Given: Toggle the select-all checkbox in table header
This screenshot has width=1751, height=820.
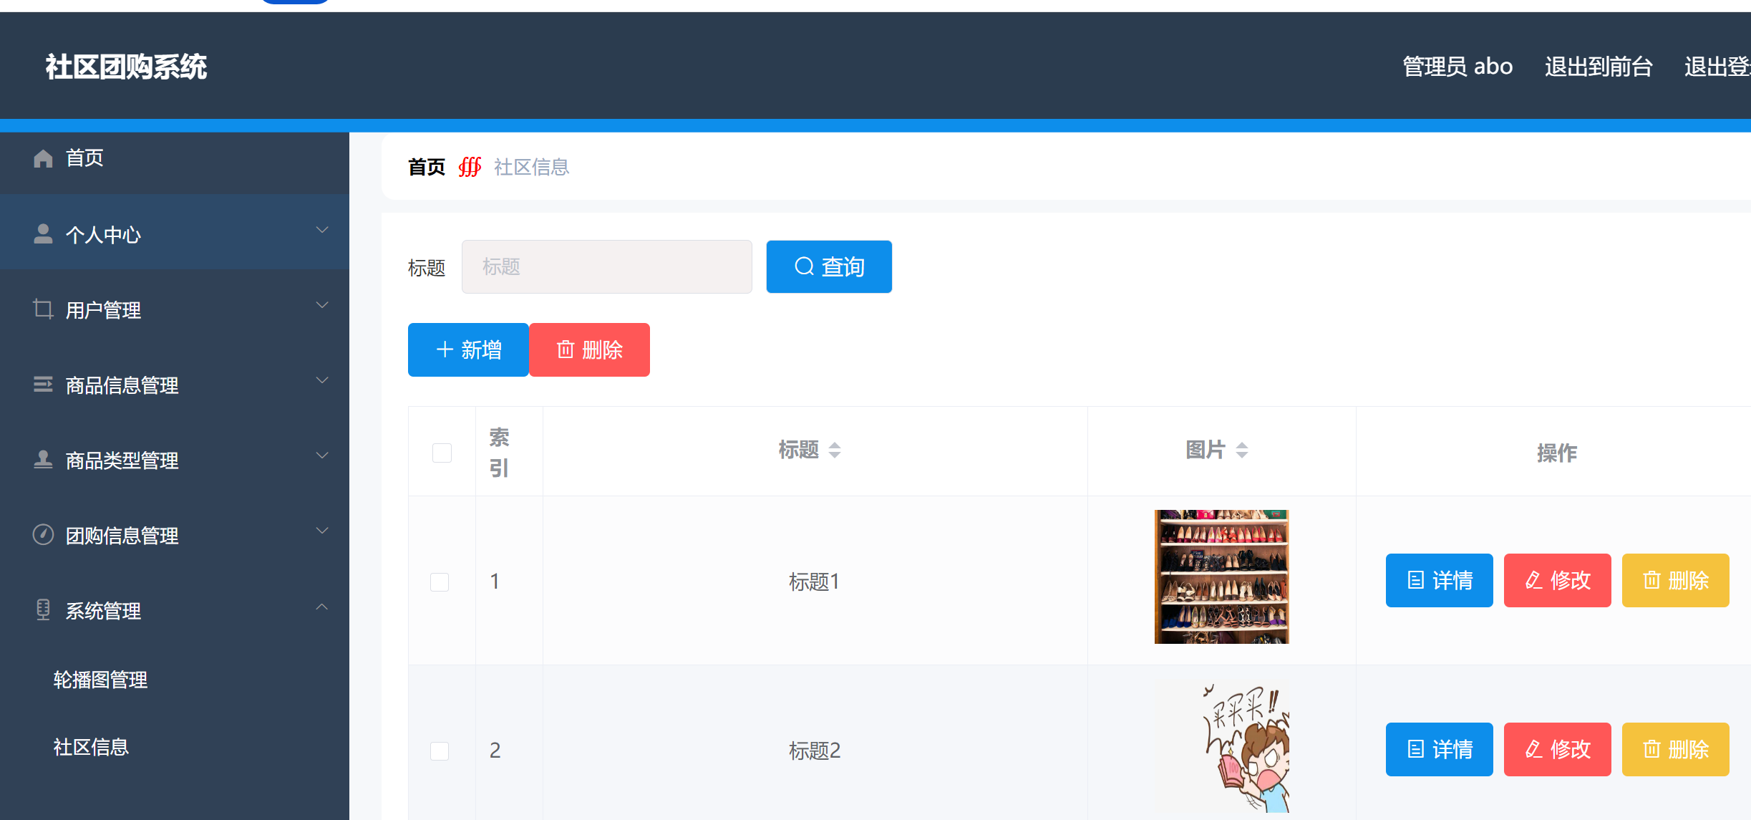Looking at the screenshot, I should point(441,452).
